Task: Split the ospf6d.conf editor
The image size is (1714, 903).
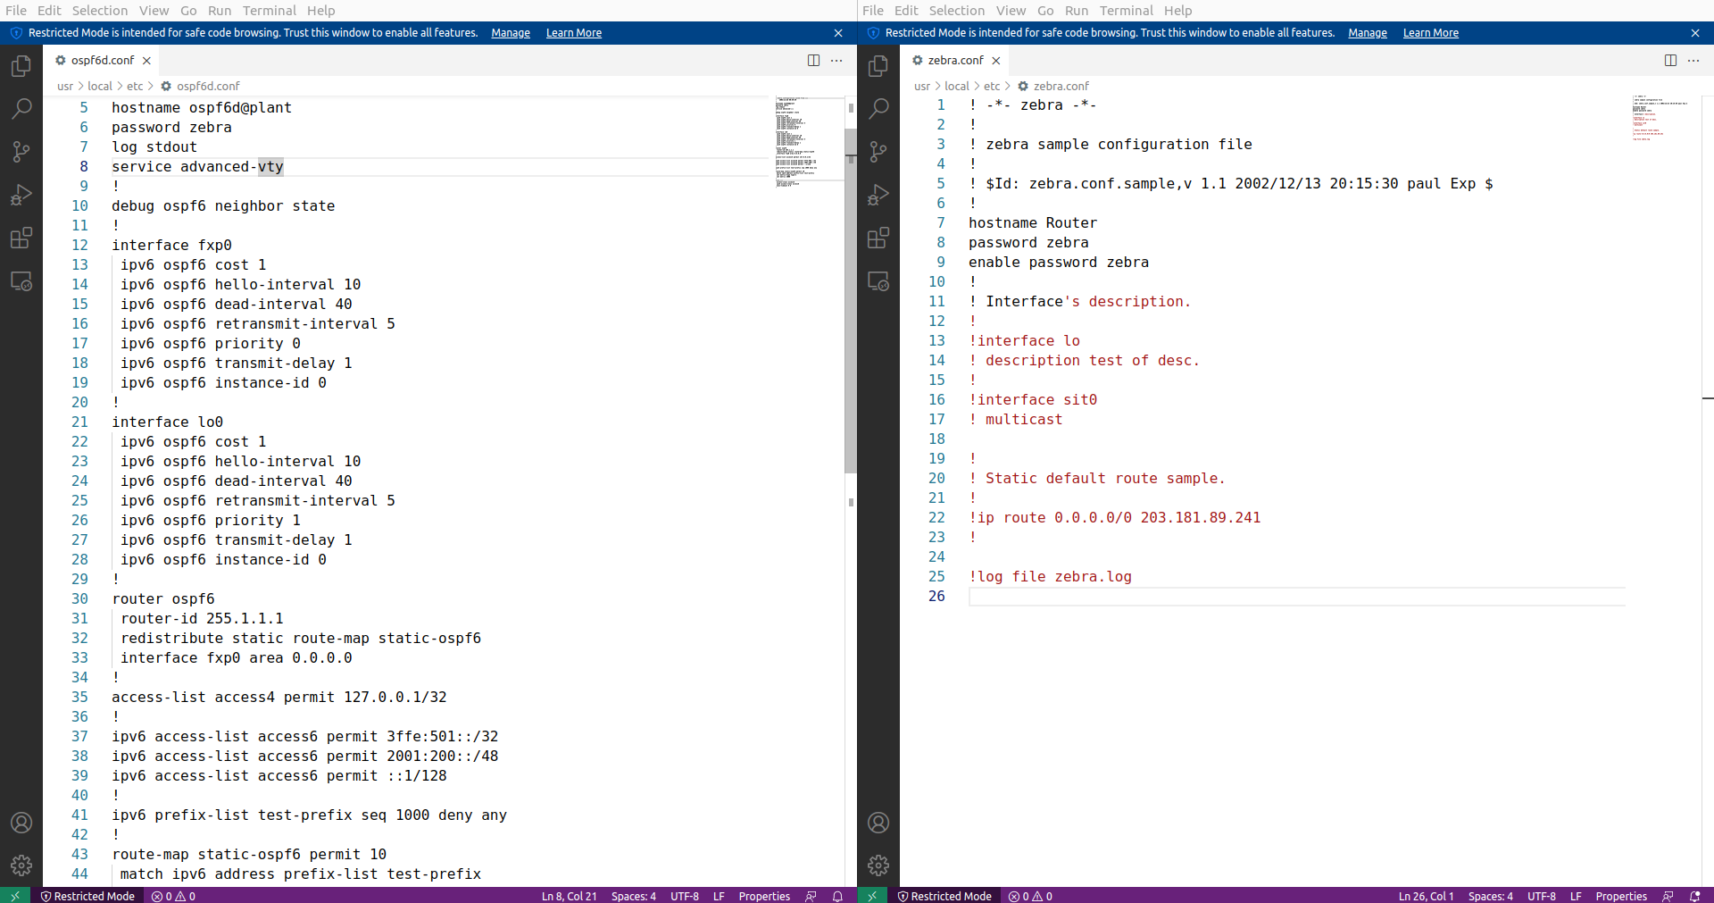Action: [813, 60]
